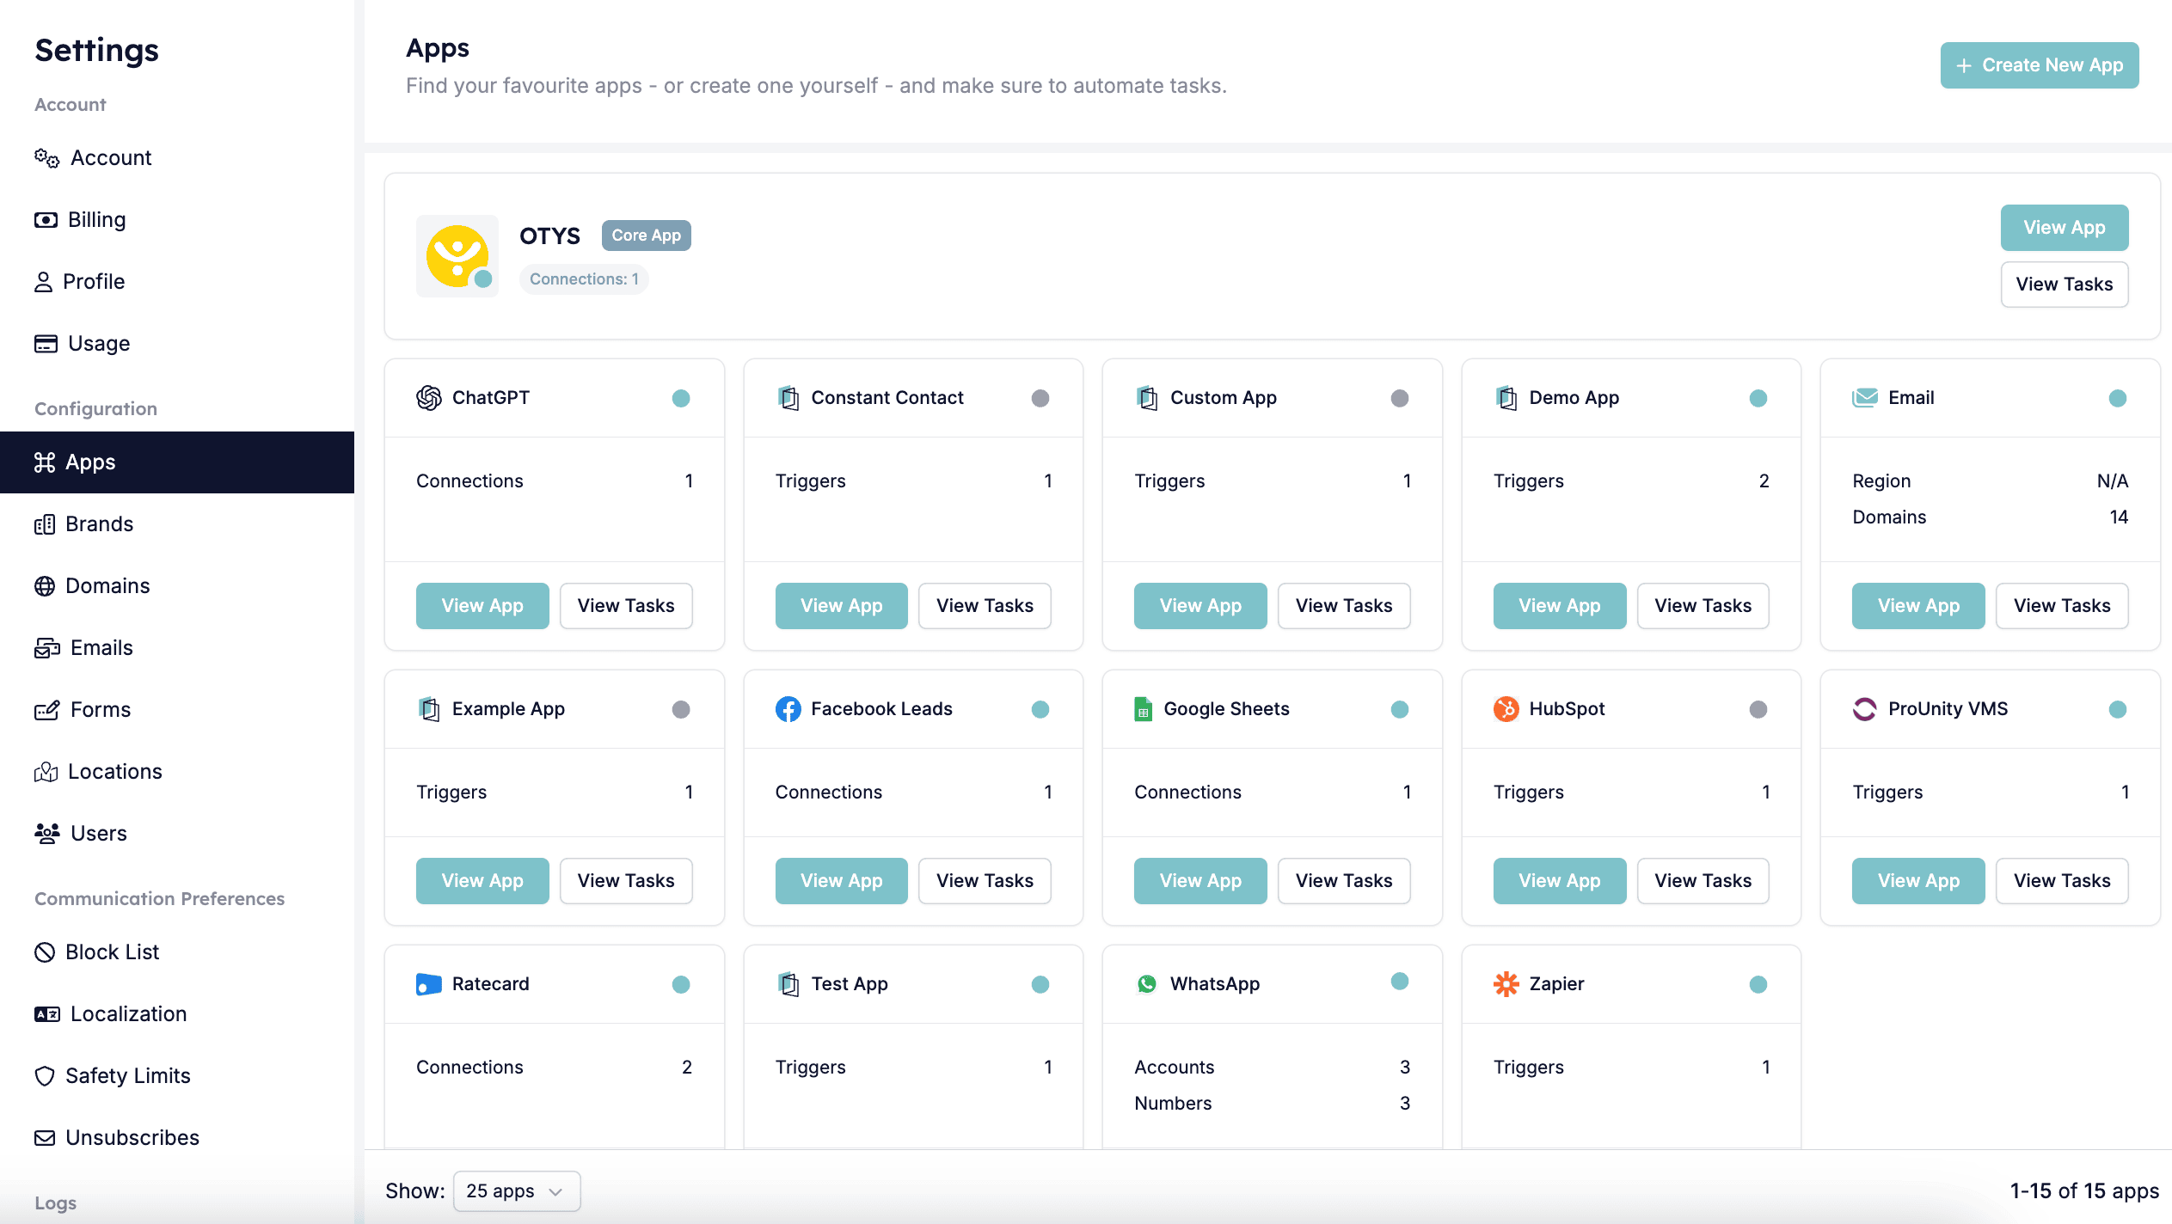Click the Domains count on Email card
The height and width of the screenshot is (1224, 2172).
(2119, 517)
